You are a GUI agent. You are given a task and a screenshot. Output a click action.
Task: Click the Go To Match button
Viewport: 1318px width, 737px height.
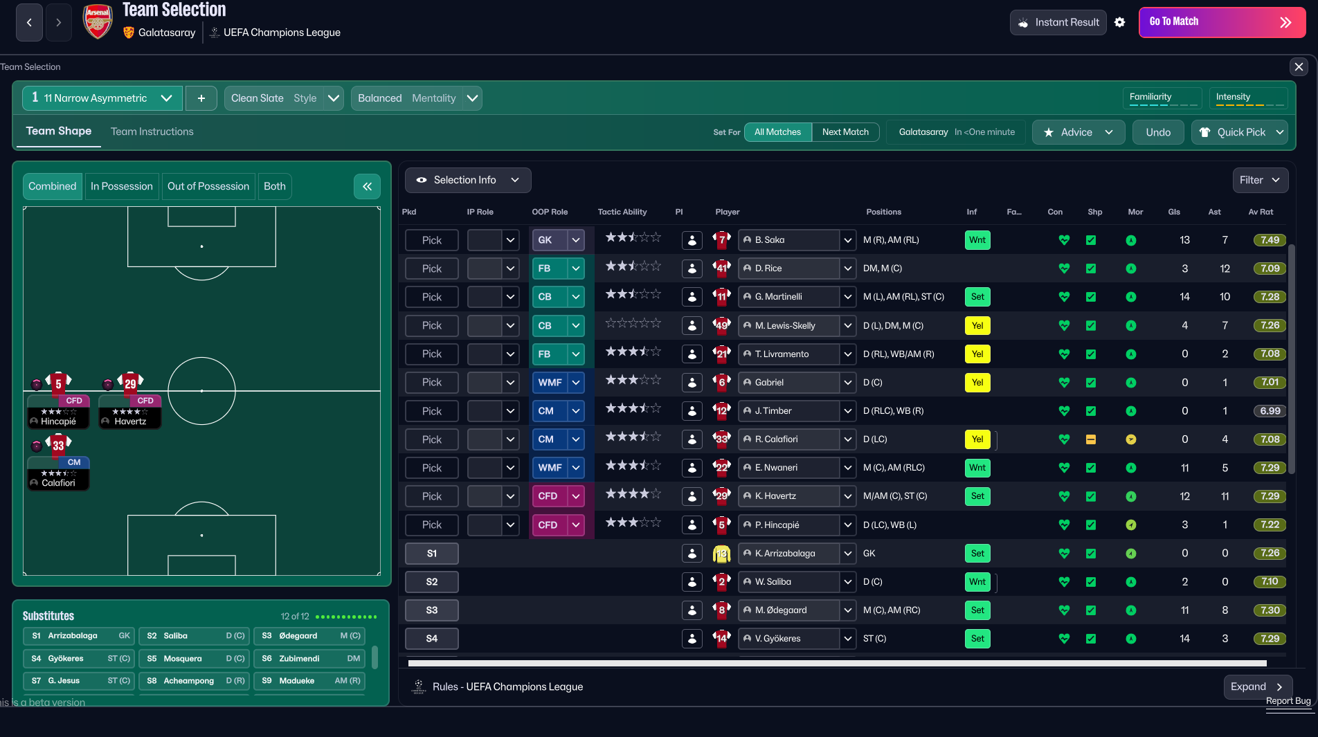coord(1222,22)
